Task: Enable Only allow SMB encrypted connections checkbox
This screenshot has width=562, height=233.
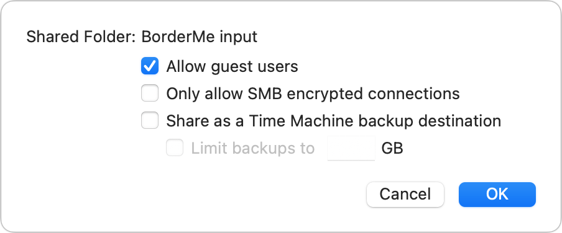Action: pos(149,94)
